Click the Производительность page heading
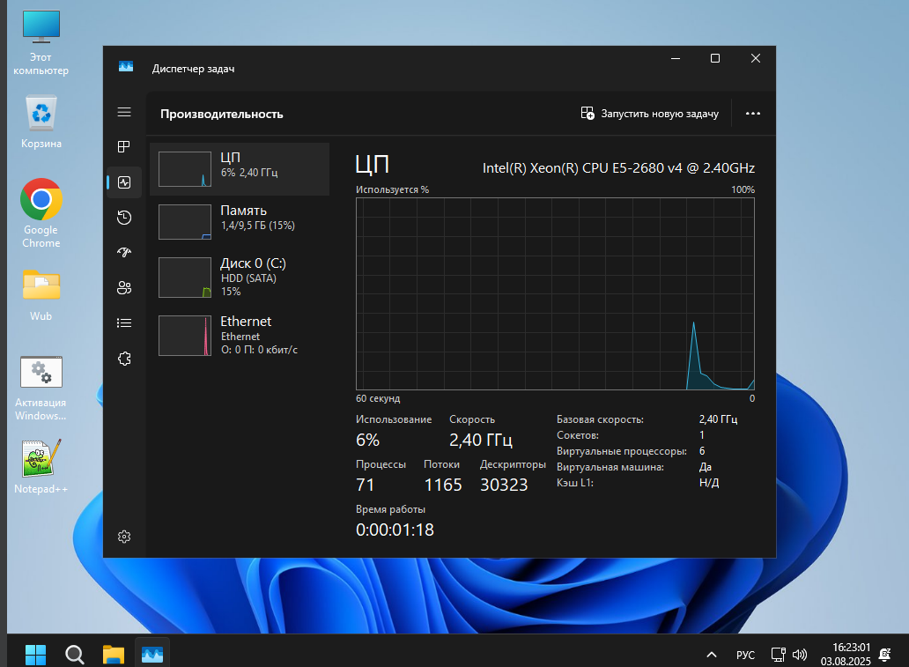Screen dimensions: 909x667 (x=222, y=115)
